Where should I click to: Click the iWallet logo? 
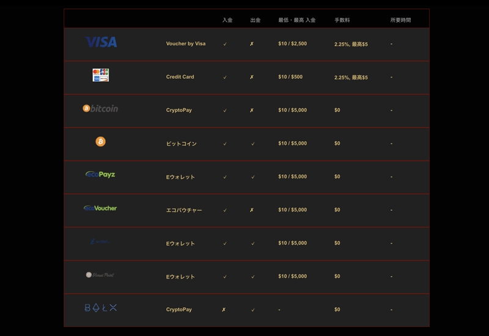[101, 241]
